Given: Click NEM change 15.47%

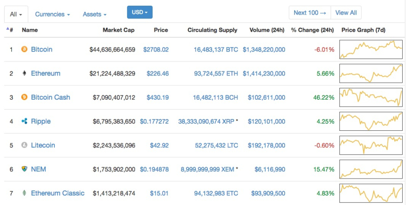Looking at the screenshot, I should coord(324,169).
